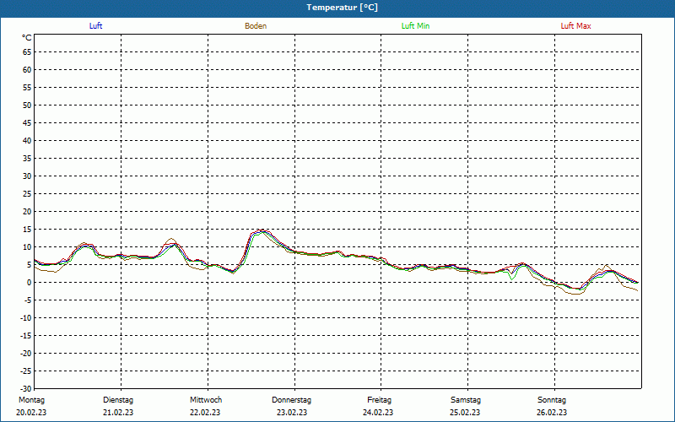Select the -20 value on temperature axis
Image resolution: width=675 pixels, height=422 pixels.
pos(25,353)
